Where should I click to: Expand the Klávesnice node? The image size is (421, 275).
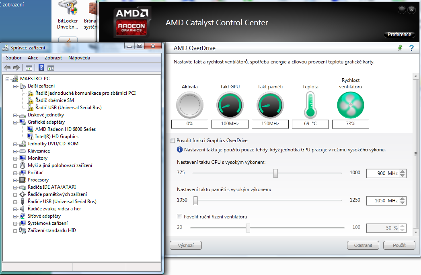pos(15,151)
